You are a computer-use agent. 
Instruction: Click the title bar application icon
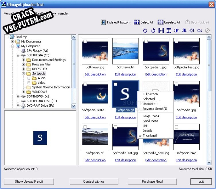4,4
